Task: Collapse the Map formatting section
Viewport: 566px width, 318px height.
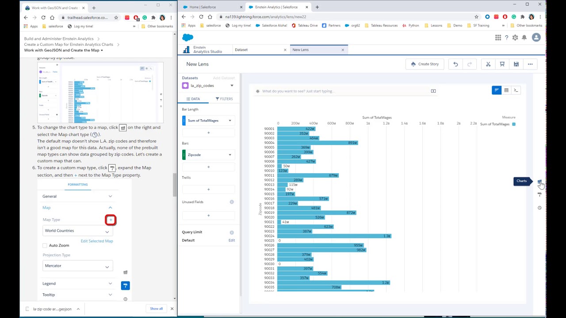Action: pos(78,208)
